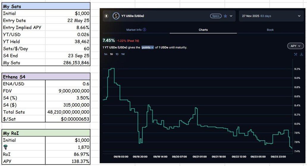Select the 22 May 25 entry date cell

pos(68,20)
